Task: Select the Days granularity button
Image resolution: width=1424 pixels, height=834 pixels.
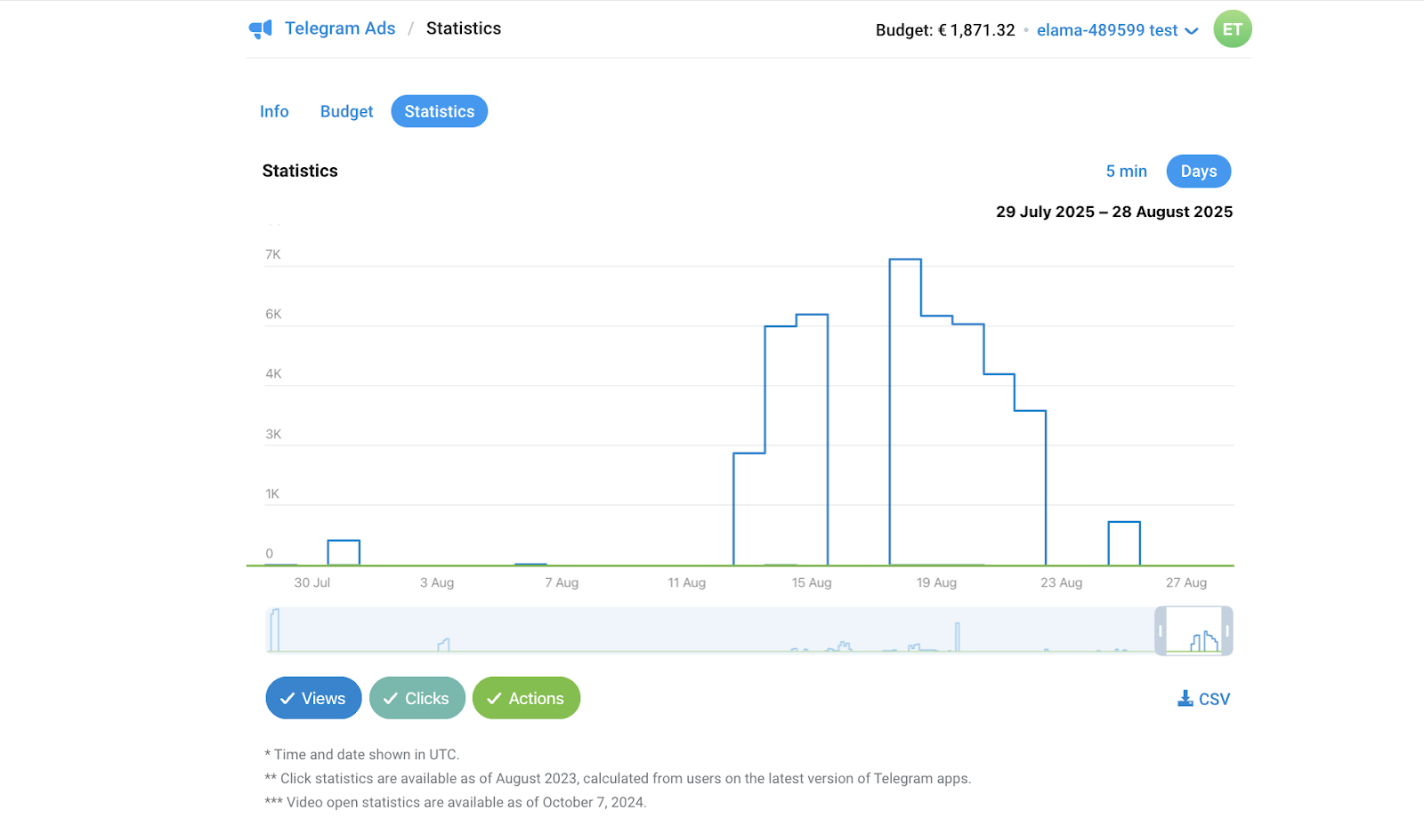Action: coord(1198,172)
